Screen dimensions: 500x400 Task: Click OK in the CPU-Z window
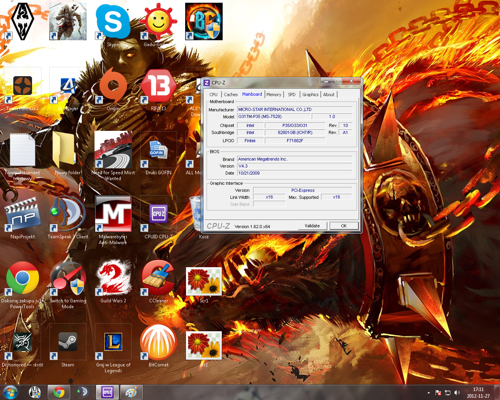point(344,226)
